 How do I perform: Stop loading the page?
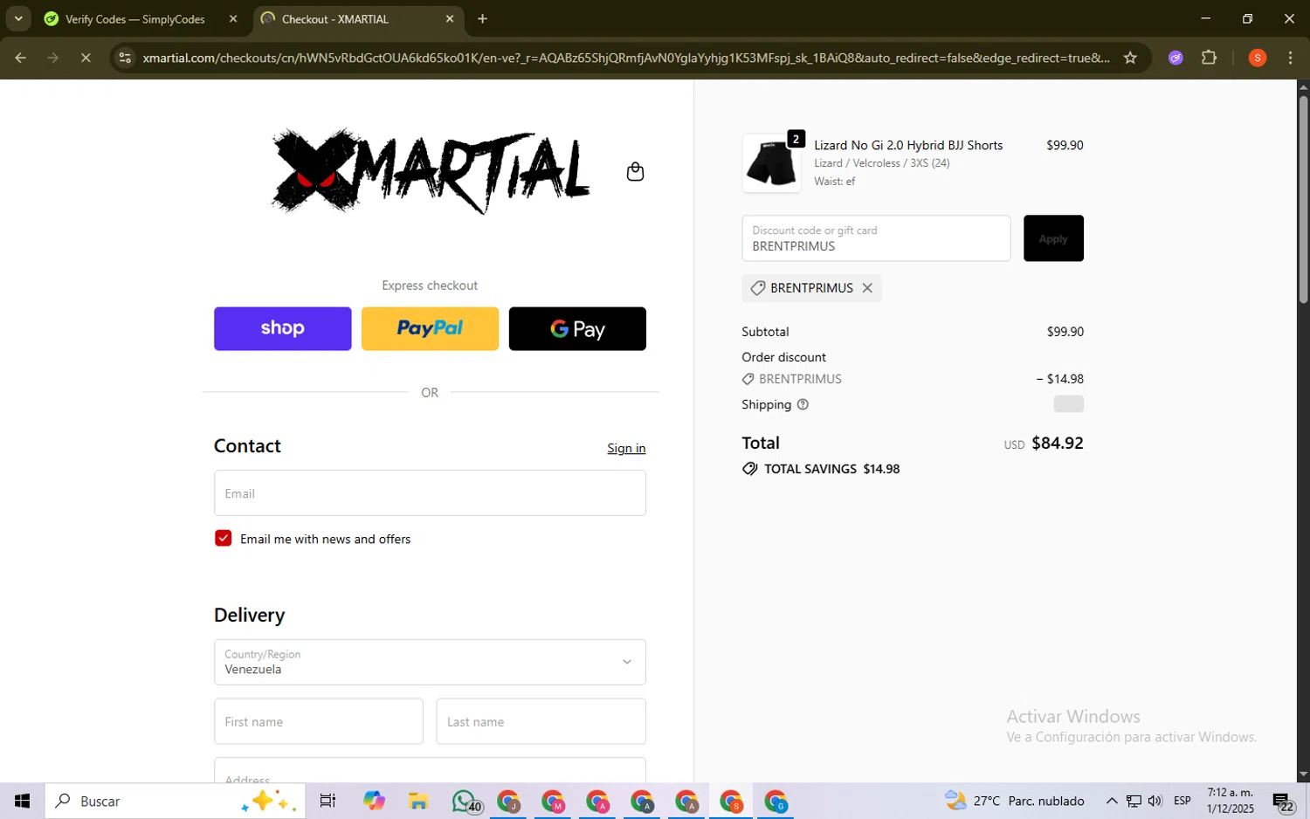(x=86, y=58)
